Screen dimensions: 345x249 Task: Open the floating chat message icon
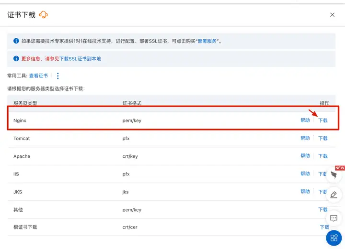[x=334, y=218]
